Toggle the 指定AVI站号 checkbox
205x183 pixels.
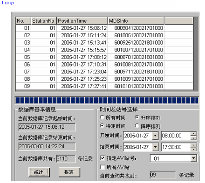click(x=102, y=158)
